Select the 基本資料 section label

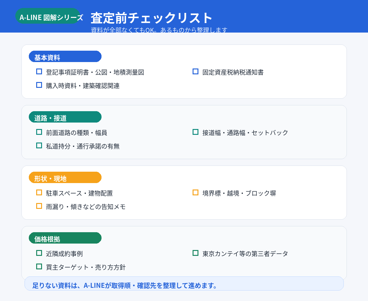pos(65,57)
